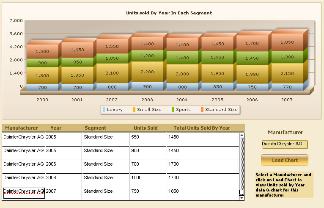Click the 2006 Small Size bar segment 1,980
This screenshot has height=208, width=324.
click(x=252, y=74)
